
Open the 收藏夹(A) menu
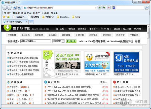click(x=26, y=13)
